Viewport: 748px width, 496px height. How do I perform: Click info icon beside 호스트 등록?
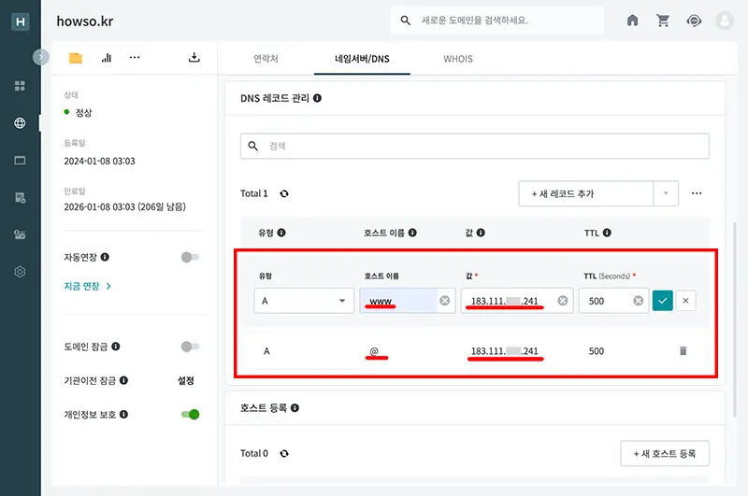pos(295,408)
